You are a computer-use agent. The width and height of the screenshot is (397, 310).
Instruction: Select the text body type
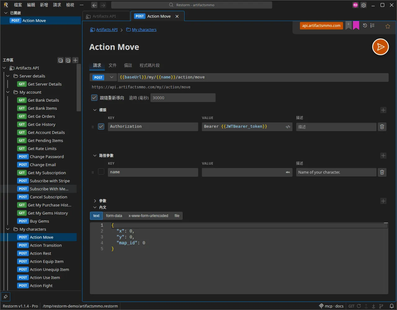point(96,216)
